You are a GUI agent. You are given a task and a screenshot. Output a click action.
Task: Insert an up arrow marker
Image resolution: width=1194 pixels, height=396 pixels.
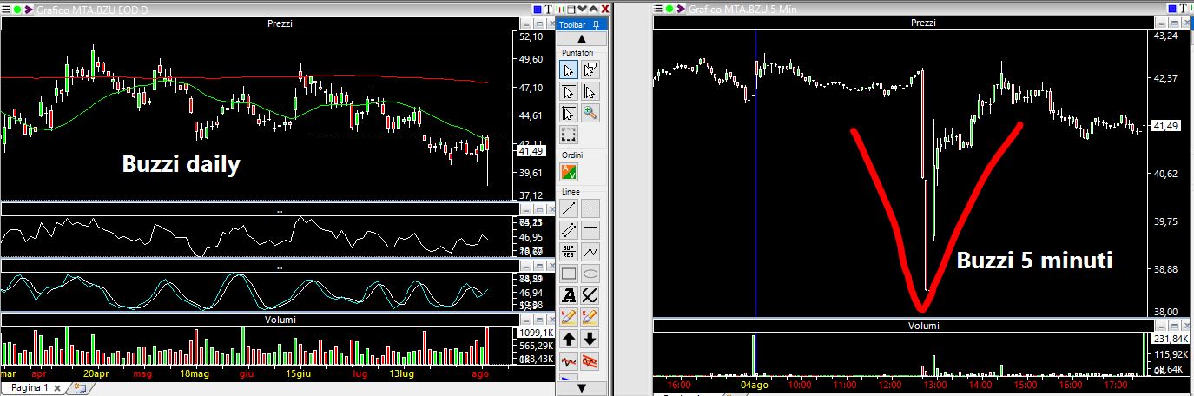pyautogui.click(x=569, y=339)
